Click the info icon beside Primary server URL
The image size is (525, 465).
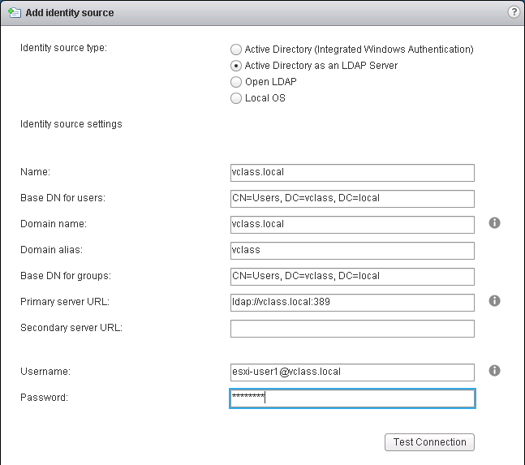495,301
